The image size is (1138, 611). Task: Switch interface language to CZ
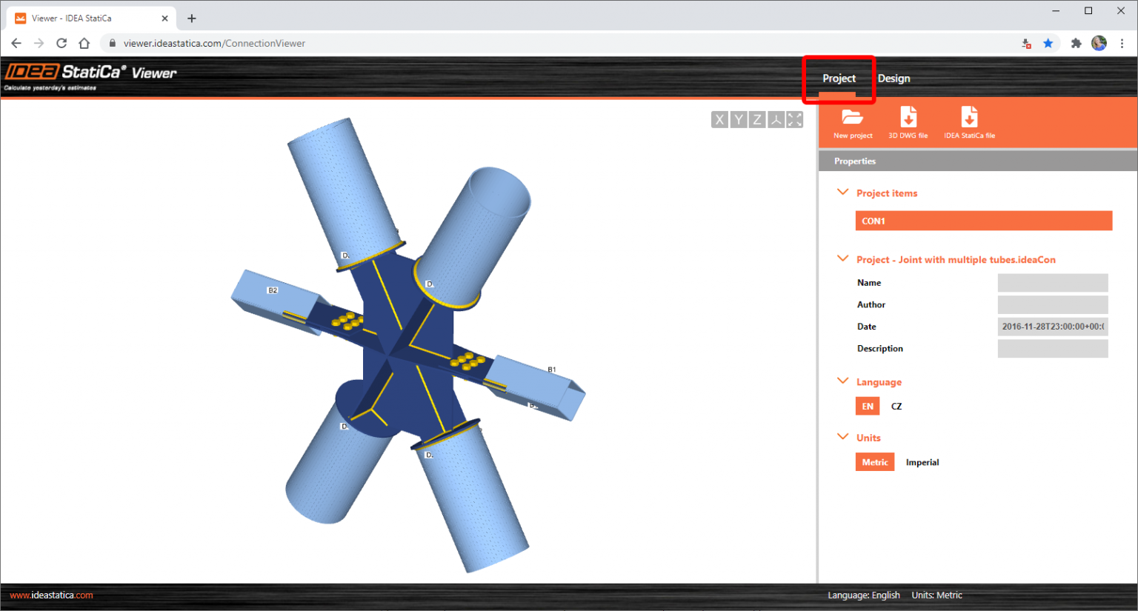click(x=896, y=406)
